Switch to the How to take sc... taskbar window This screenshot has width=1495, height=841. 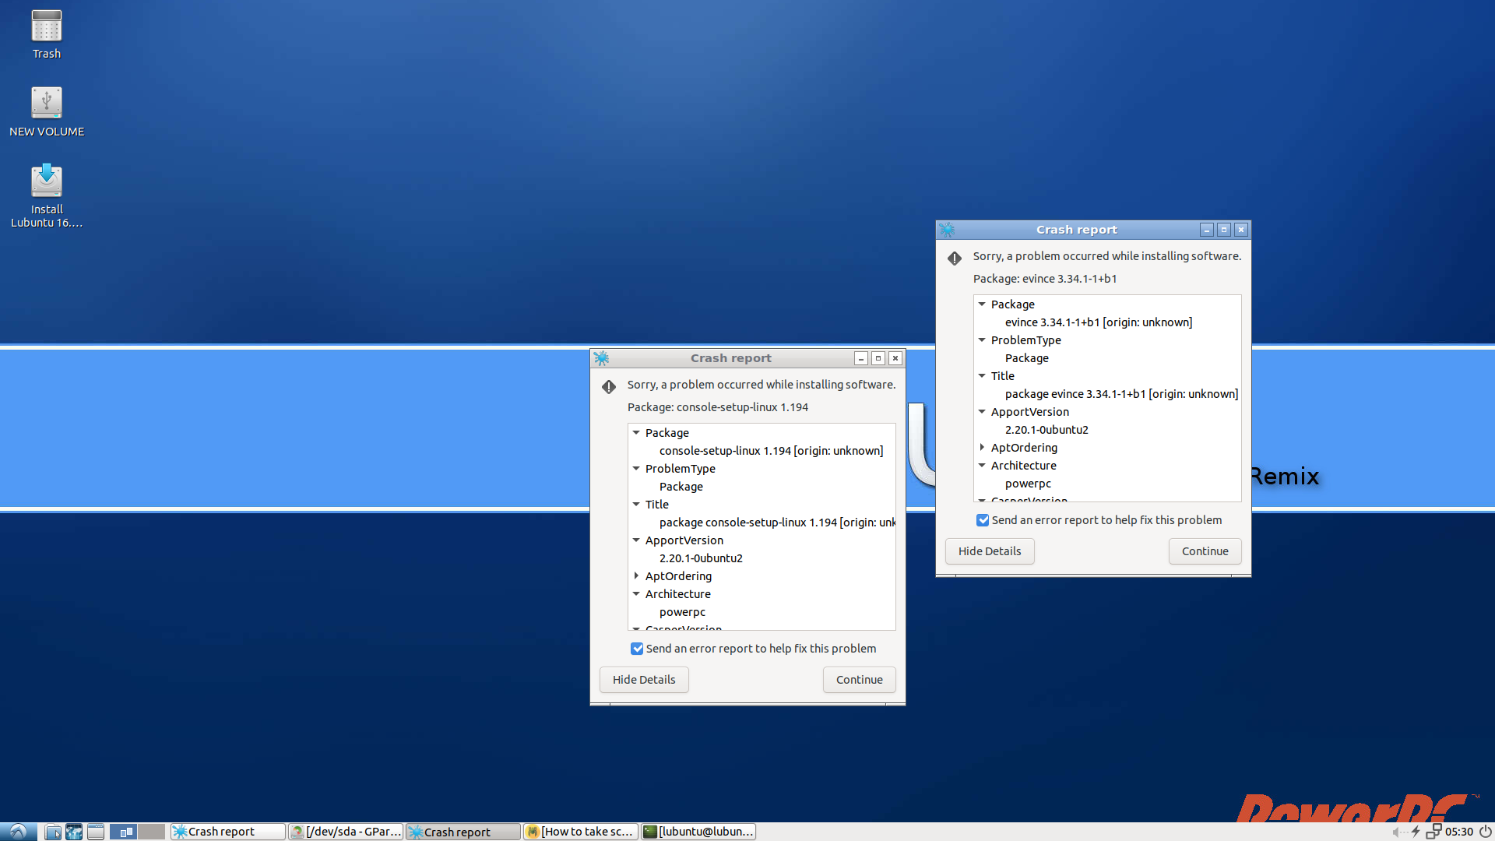581,832
